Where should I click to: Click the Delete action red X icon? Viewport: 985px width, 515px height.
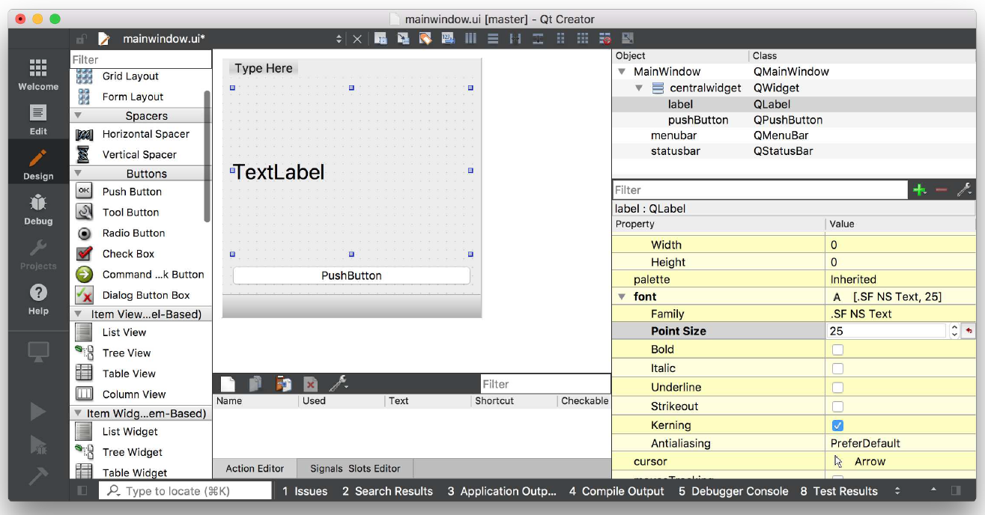[x=310, y=384]
